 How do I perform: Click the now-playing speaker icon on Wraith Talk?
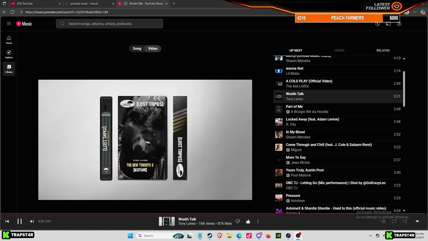click(279, 96)
